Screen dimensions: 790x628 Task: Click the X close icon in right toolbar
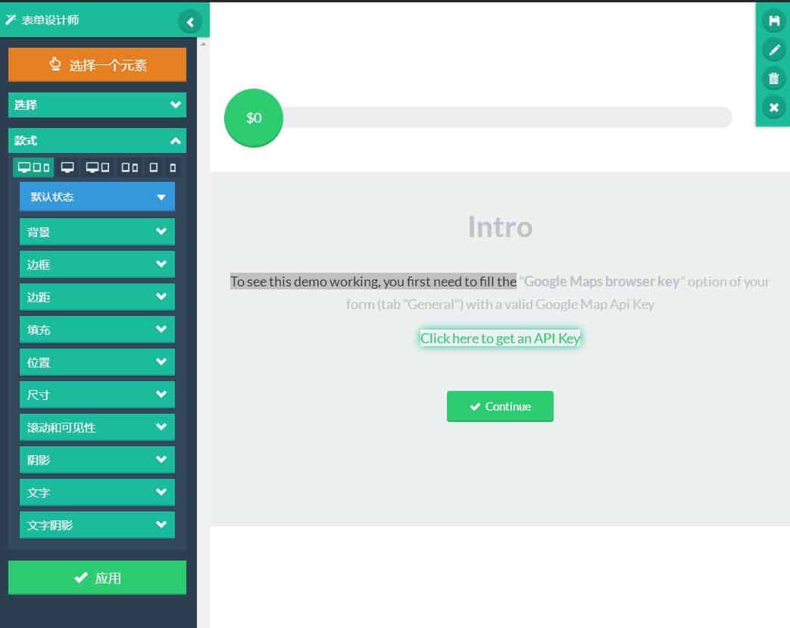(774, 108)
